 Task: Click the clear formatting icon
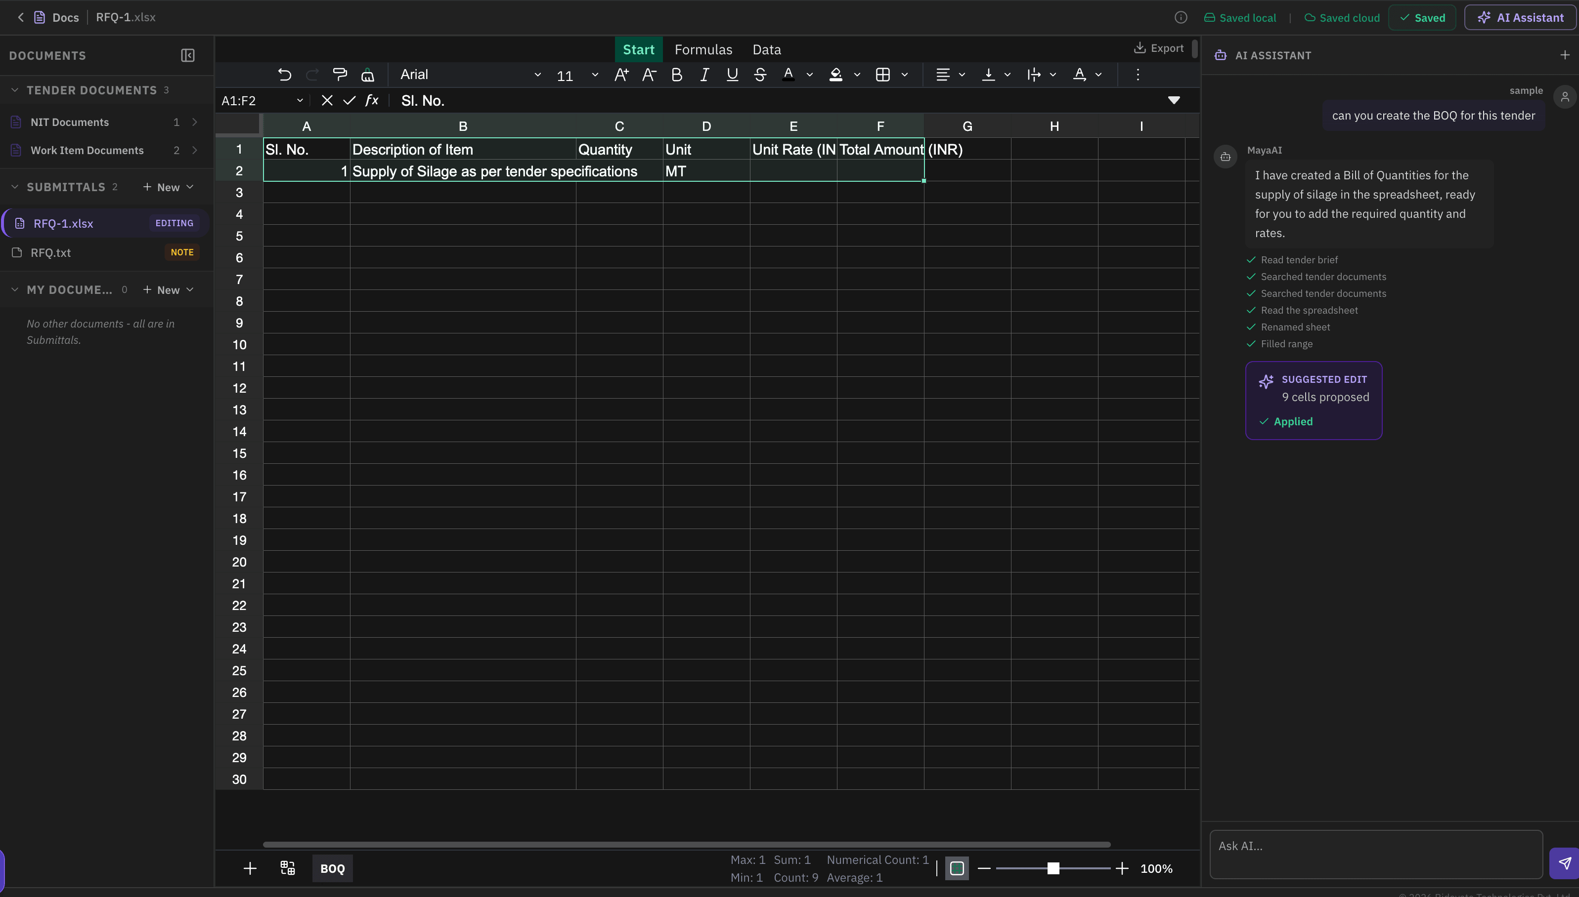(x=367, y=75)
